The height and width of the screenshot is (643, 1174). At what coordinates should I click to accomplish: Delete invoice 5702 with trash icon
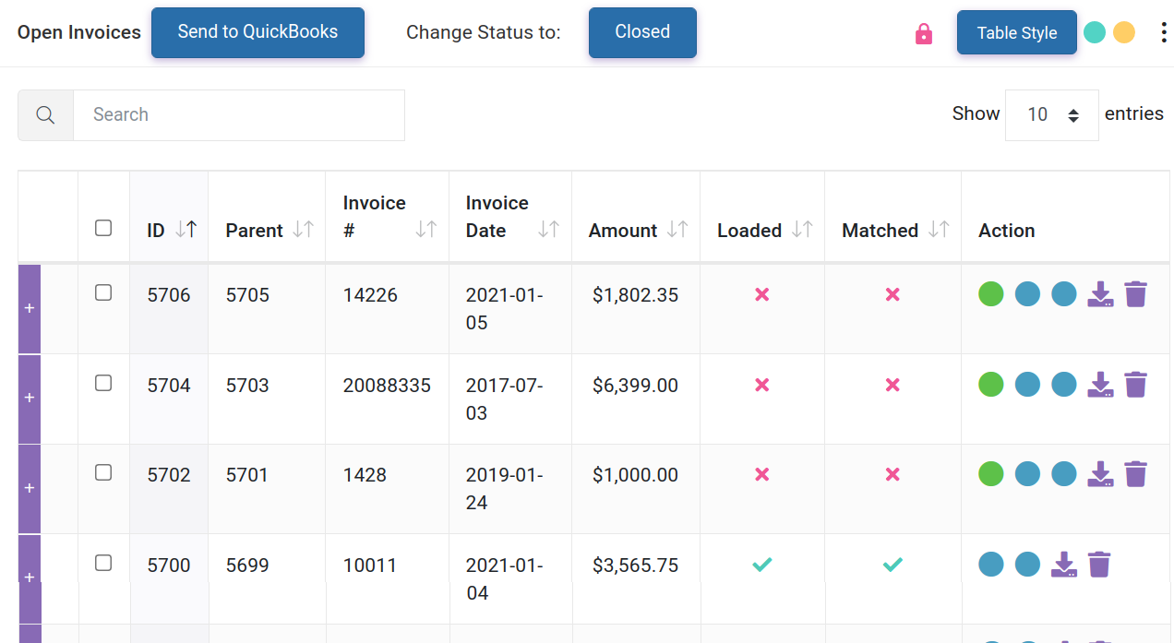point(1135,474)
